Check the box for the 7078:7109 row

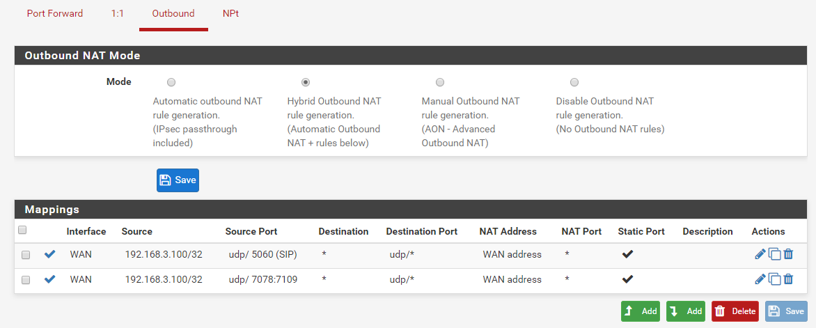tap(26, 280)
